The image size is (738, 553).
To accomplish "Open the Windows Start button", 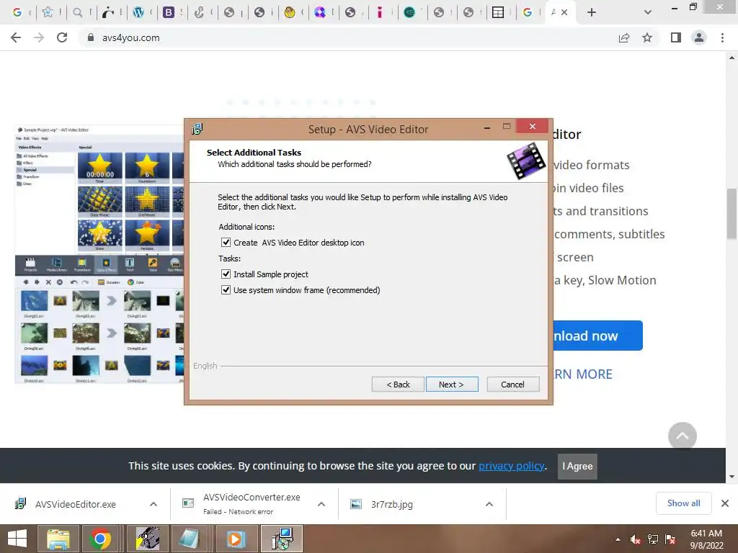I will 17,539.
